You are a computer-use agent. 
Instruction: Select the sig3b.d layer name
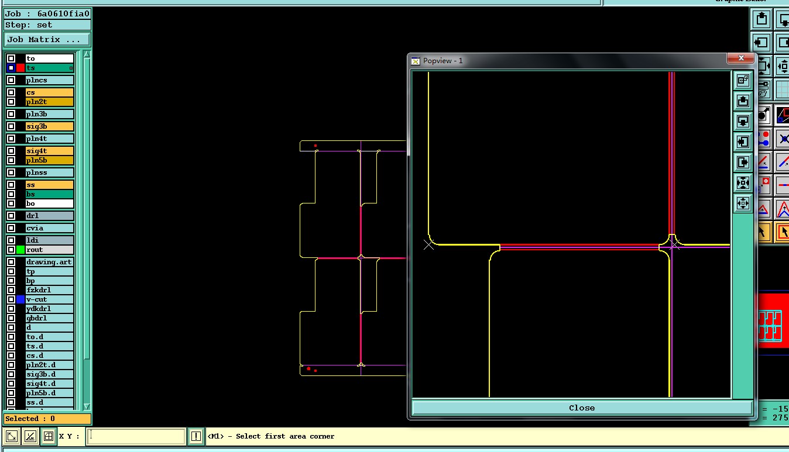(50, 374)
